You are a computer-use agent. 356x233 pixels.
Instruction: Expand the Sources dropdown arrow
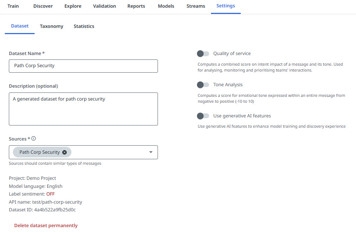click(x=151, y=152)
